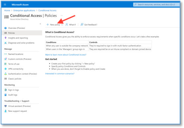Open 'Want to learn more about Conditional Access?' link

coord(66,55)
